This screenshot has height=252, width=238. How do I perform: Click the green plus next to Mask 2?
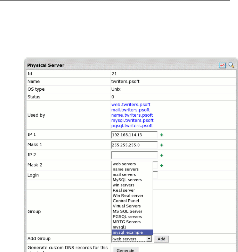162,165
